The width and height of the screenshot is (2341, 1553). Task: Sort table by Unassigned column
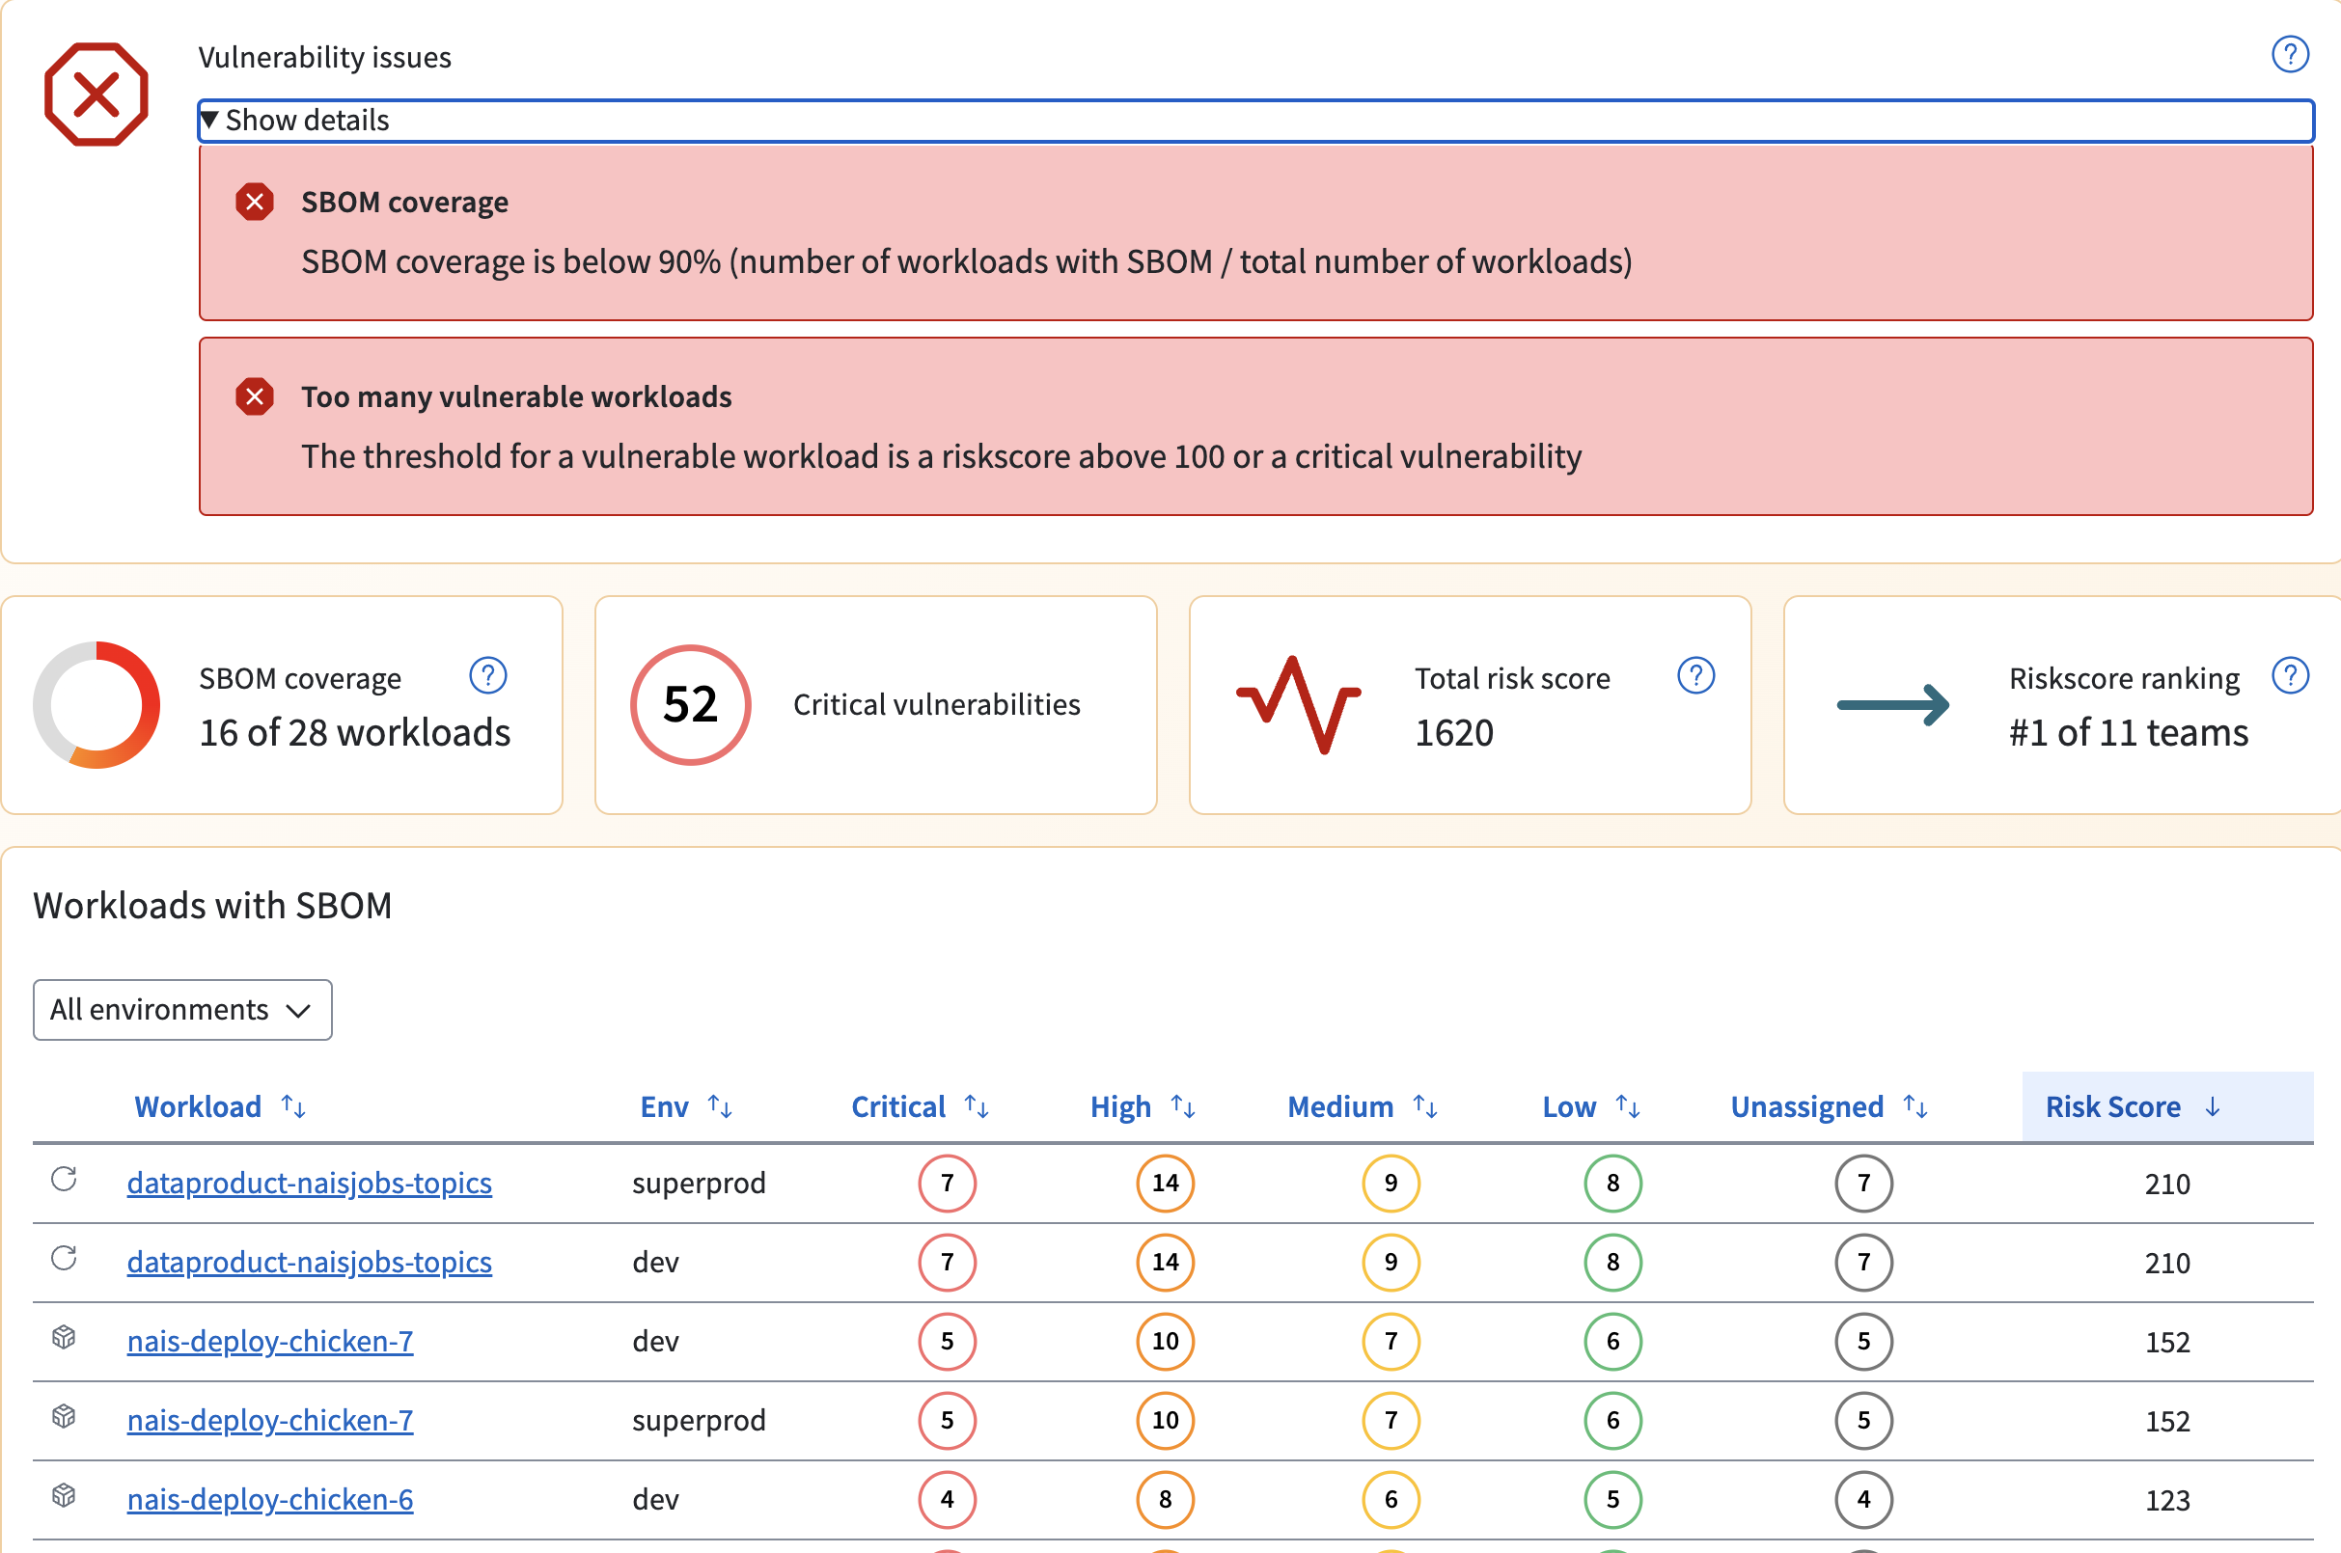1829,1106
